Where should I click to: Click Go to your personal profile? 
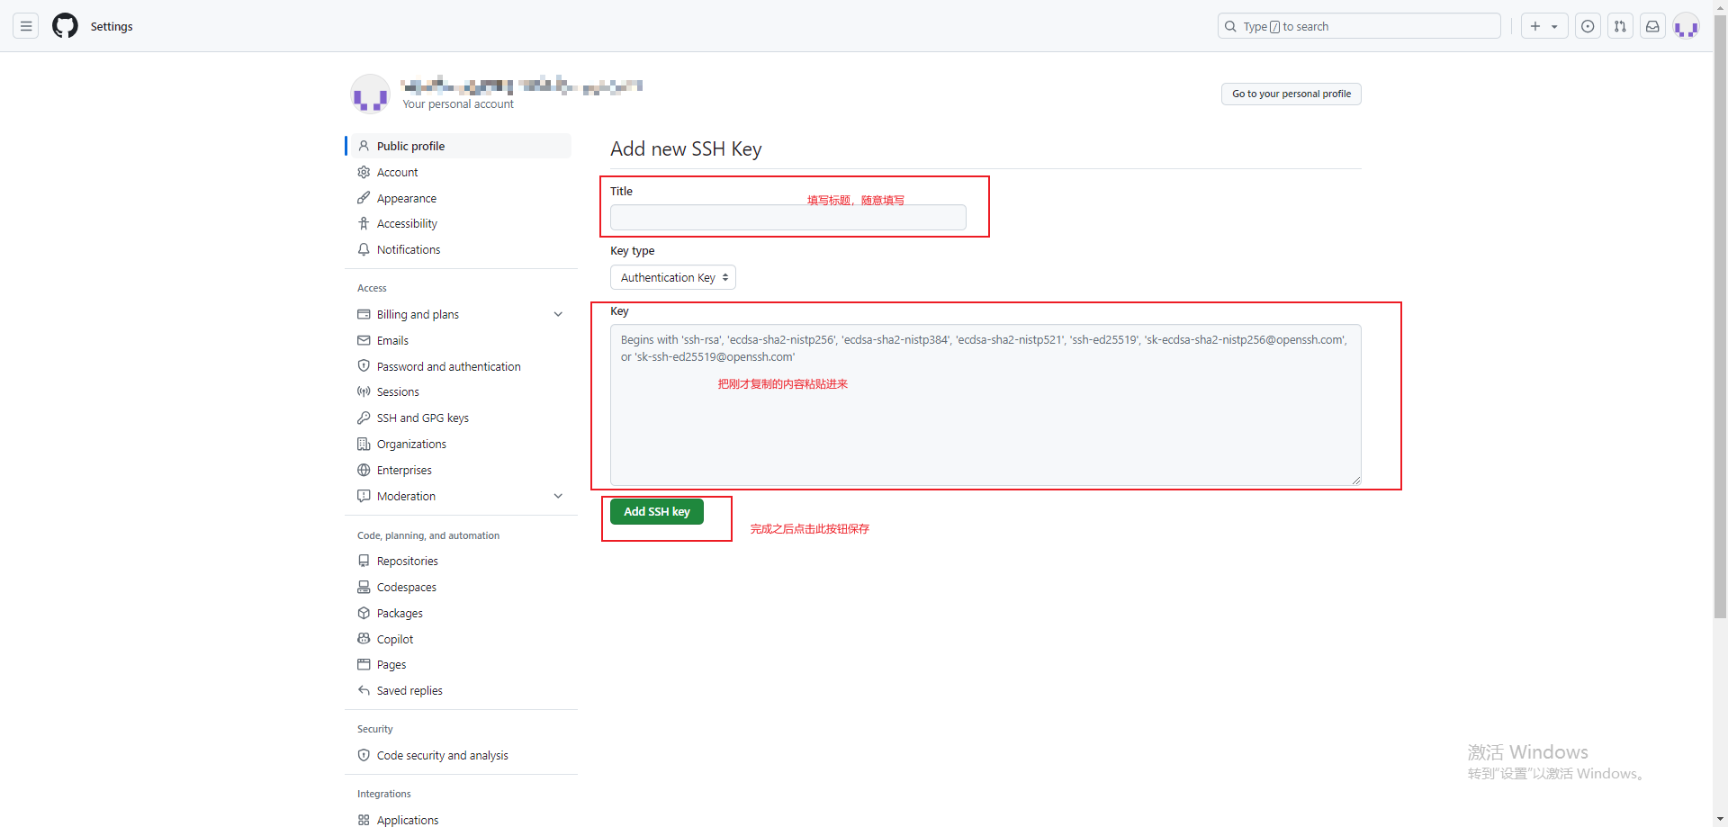(1291, 94)
